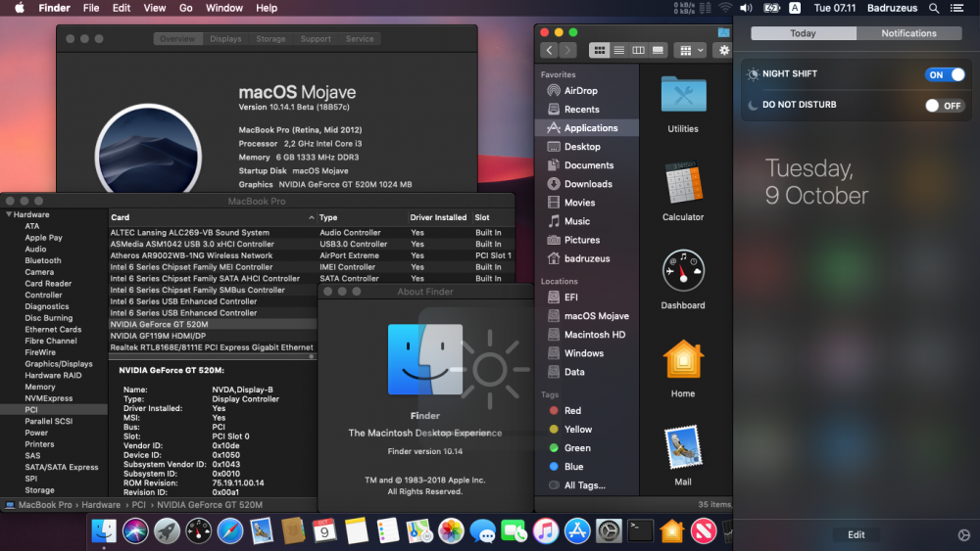Viewport: 980px width, 551px height.
Task: Turn off Night Shift switch
Action: pos(945,74)
